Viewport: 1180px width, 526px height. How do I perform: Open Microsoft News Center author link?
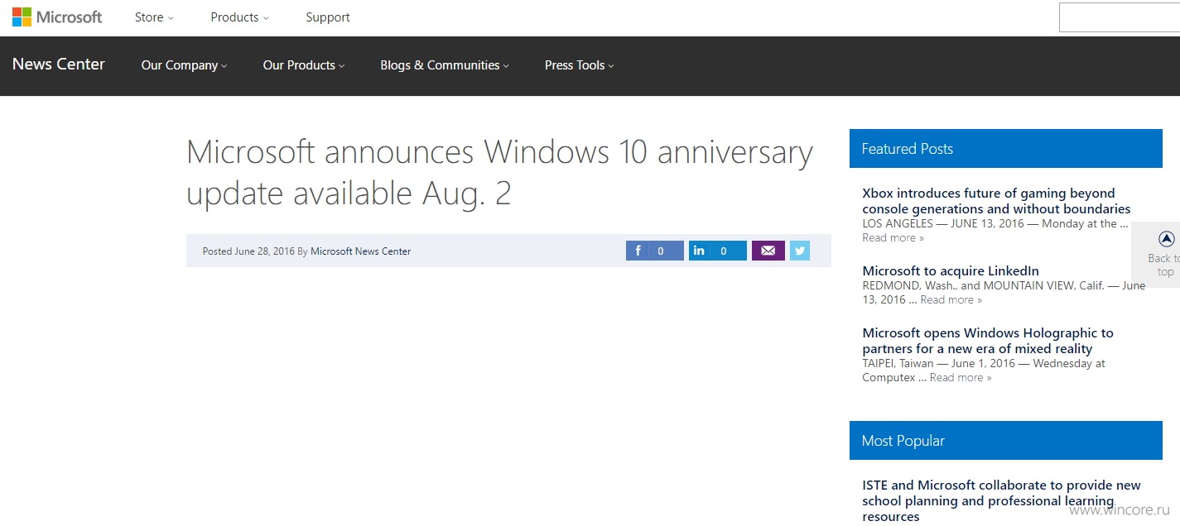(x=360, y=251)
